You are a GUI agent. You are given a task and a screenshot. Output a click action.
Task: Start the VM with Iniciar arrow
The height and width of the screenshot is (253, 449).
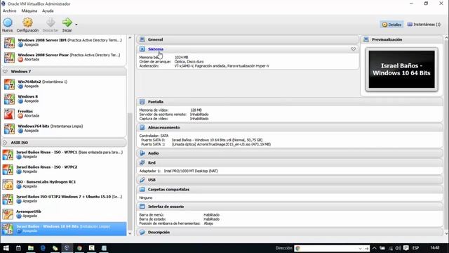(x=67, y=22)
